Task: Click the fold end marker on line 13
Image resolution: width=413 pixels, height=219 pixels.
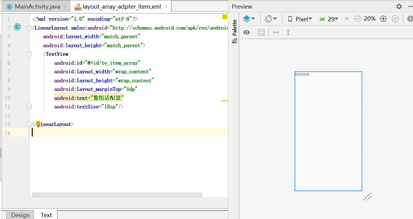Action: click(x=29, y=124)
